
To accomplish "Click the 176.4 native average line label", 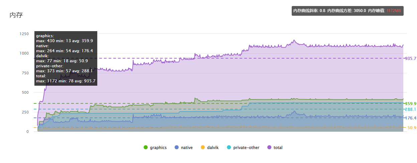I will [x=410, y=118].
